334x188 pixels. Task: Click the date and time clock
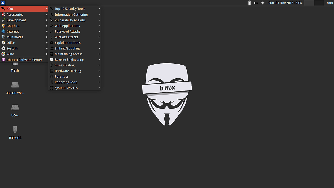coord(285,3)
